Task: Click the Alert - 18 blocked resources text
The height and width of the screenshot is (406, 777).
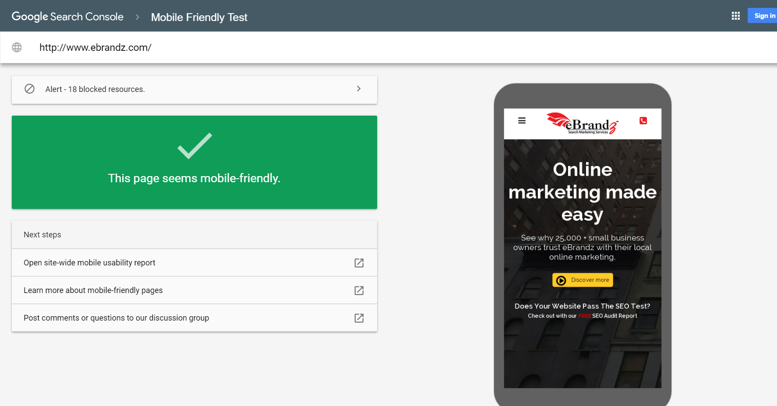Action: [x=95, y=89]
